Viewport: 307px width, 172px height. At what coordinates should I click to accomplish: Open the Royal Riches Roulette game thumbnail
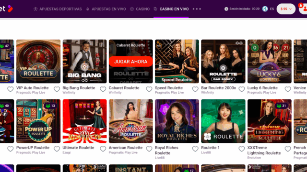pos(177,121)
